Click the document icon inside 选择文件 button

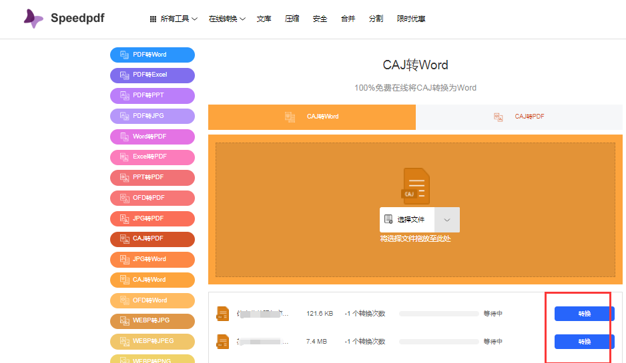coord(388,219)
